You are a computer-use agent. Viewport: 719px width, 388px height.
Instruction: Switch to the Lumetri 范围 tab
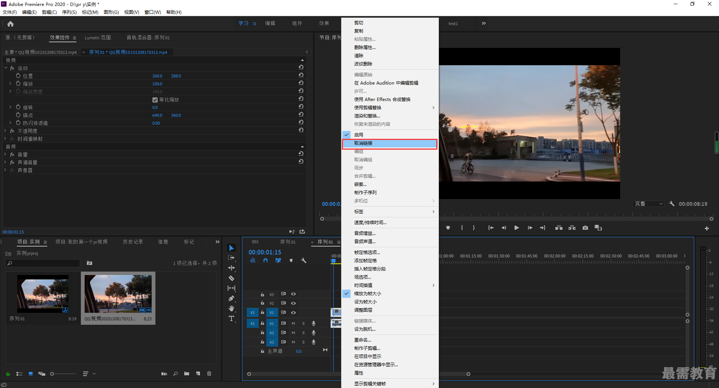98,38
